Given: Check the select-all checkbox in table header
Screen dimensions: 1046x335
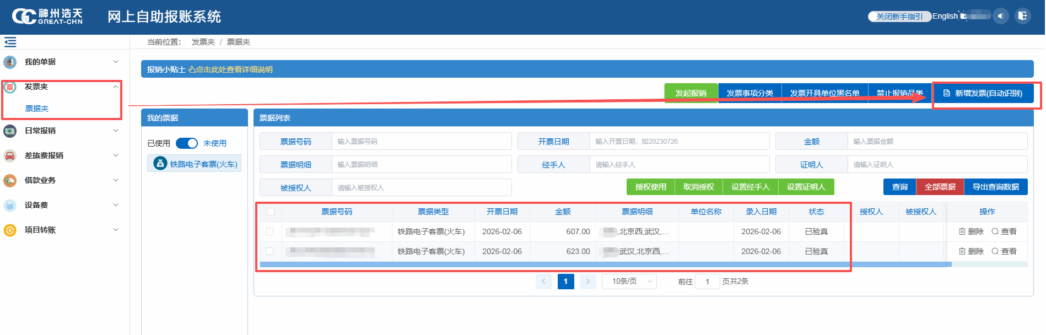Looking at the screenshot, I should tap(271, 212).
